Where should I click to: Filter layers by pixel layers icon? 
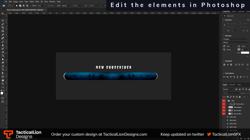(236, 89)
